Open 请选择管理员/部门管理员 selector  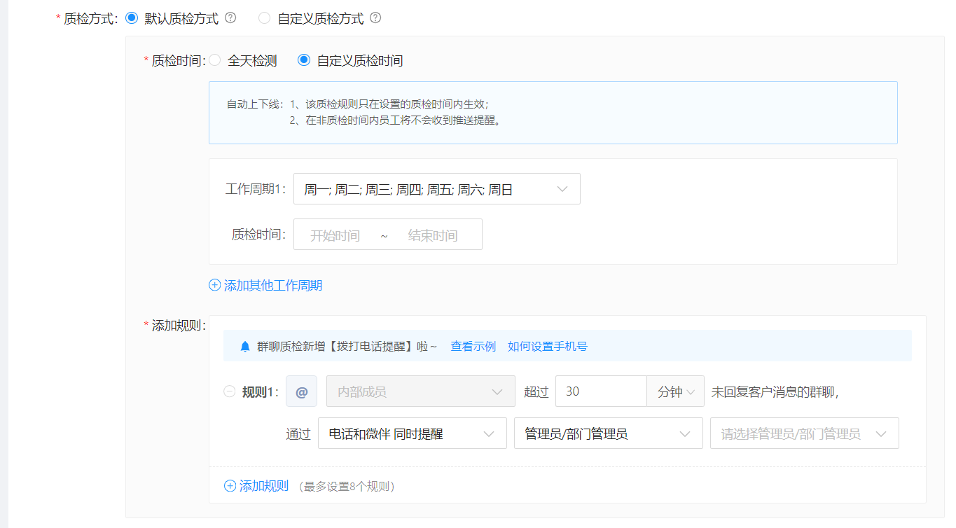tap(805, 433)
